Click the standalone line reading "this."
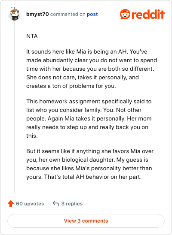Screen dimensions: 172x235 point(32,136)
